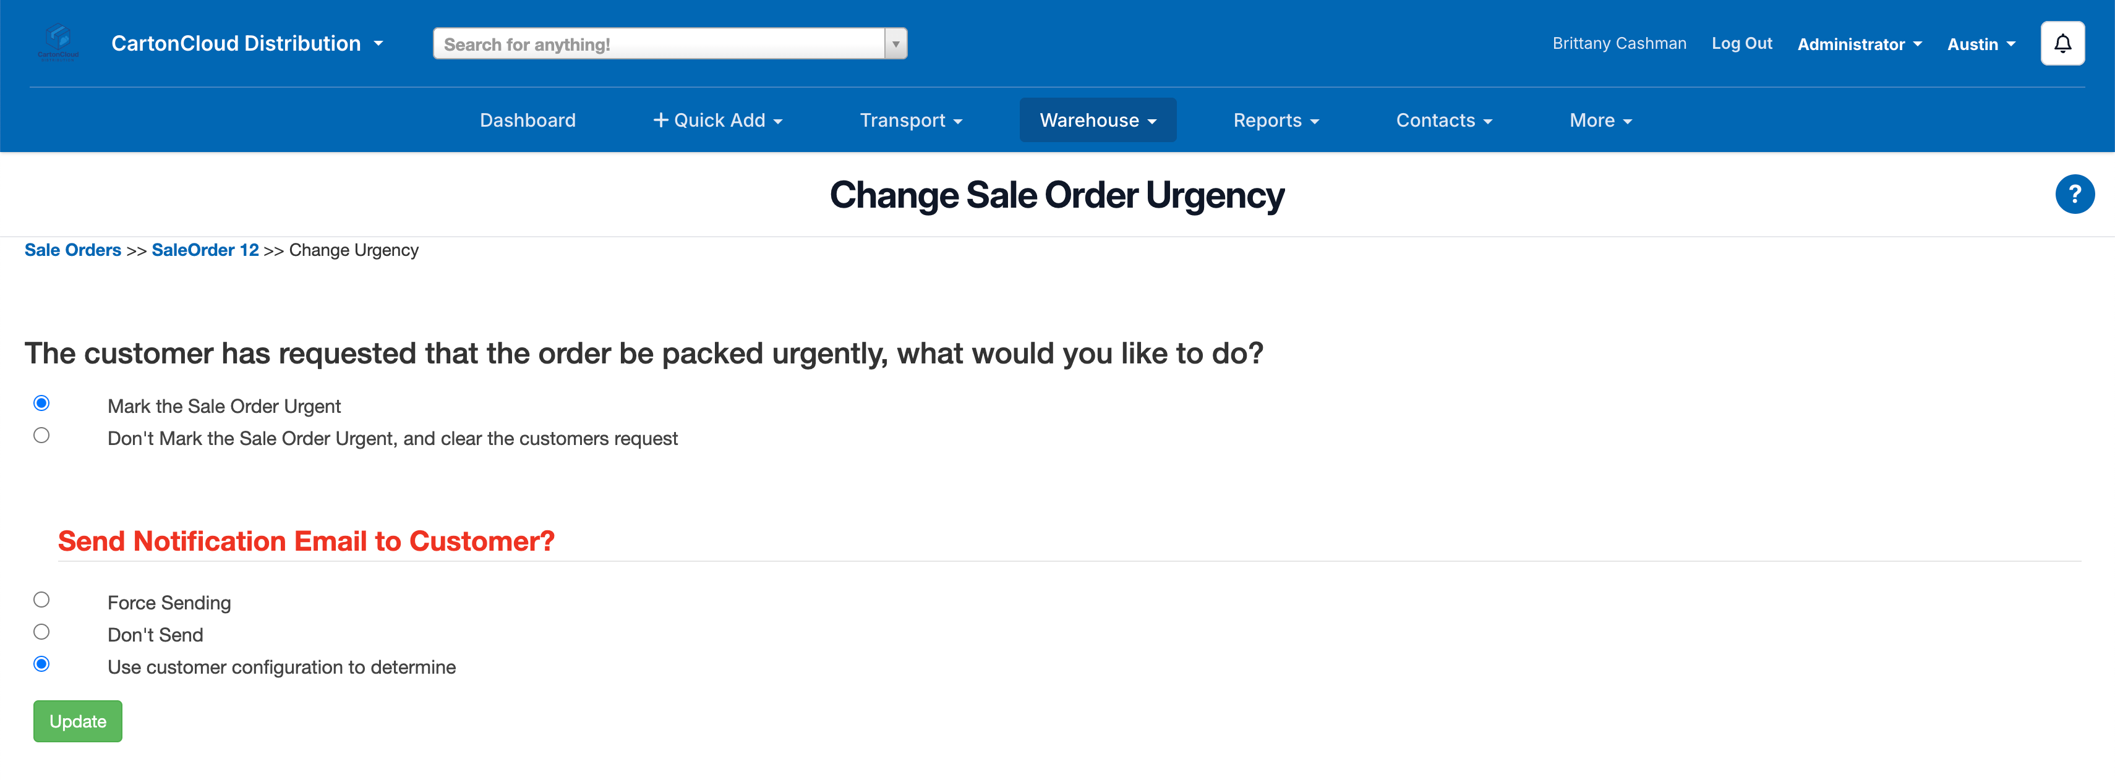2115x780 pixels.
Task: Open the notifications bell
Action: click(x=2062, y=43)
